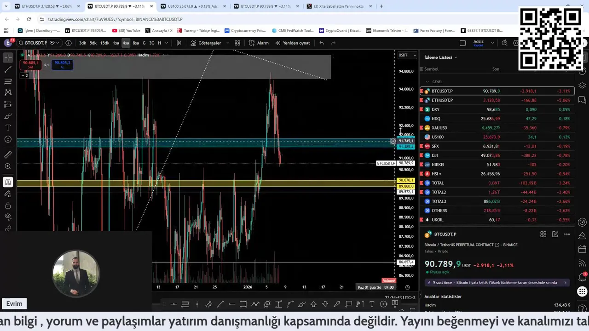Click the browser address bar URL
Viewport: 589px width, 331px height.
pos(115,19)
